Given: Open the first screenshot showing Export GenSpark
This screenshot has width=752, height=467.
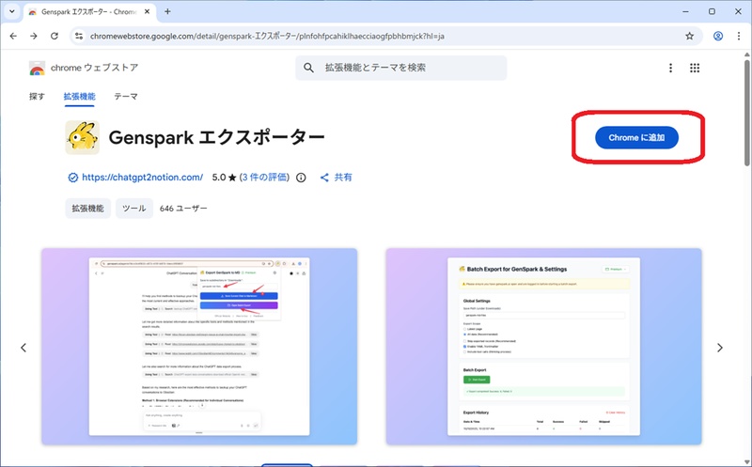Looking at the screenshot, I should pyautogui.click(x=199, y=346).
